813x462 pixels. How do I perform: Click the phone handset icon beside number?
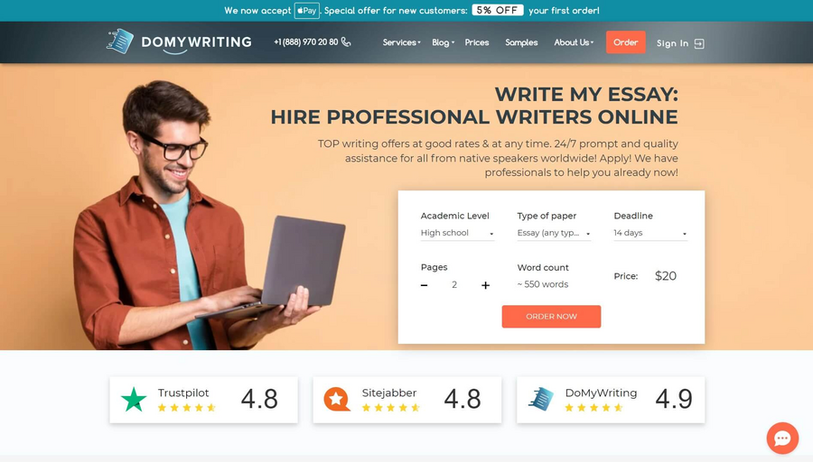(346, 42)
